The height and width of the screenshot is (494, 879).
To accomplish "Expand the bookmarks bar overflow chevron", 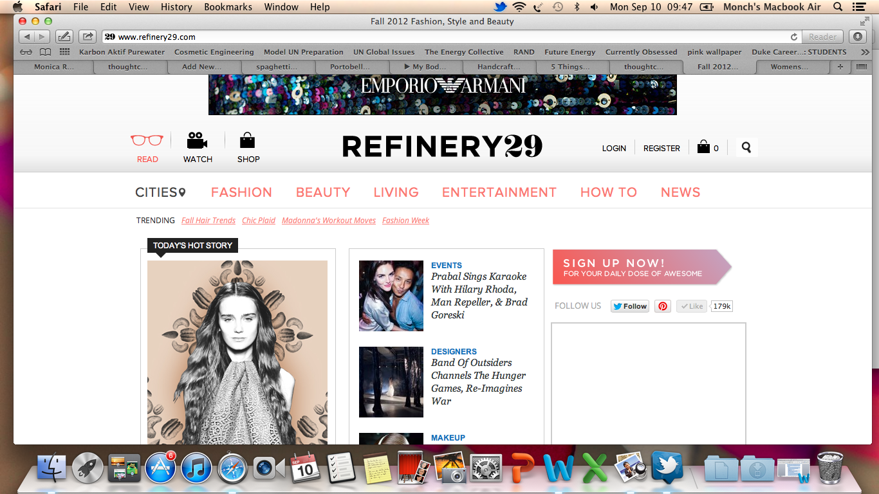I will [x=865, y=52].
